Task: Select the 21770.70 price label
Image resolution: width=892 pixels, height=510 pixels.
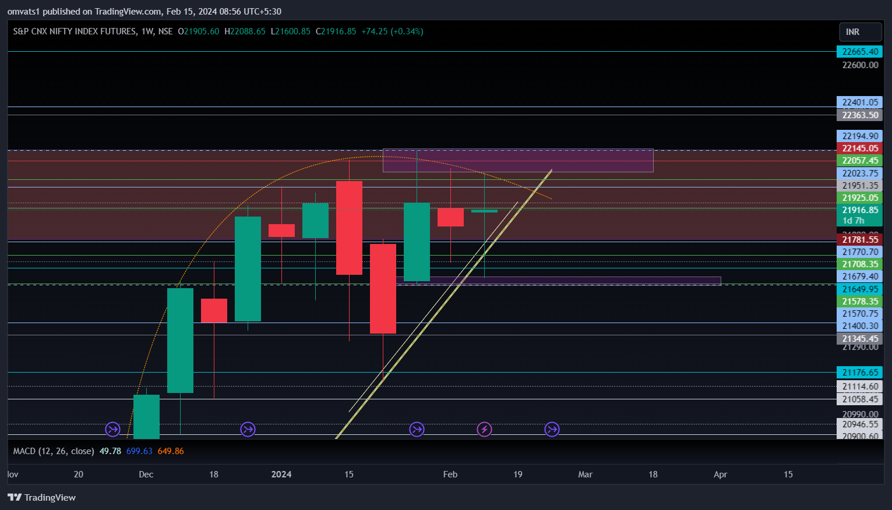Action: (x=860, y=252)
